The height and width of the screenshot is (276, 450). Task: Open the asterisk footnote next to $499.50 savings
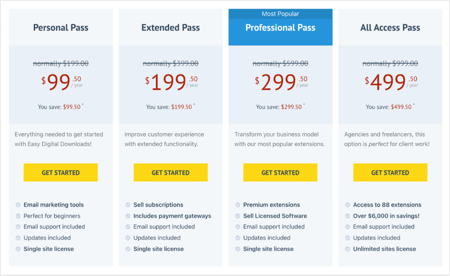pos(414,104)
